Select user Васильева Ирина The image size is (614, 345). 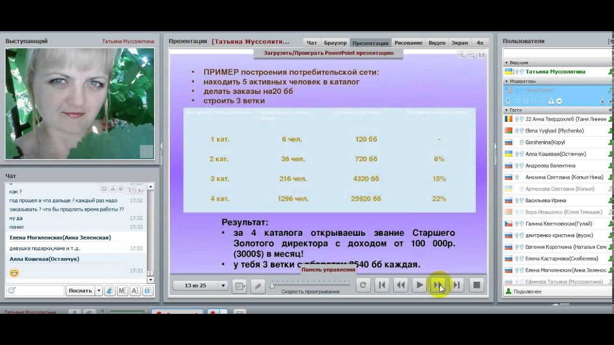click(546, 200)
